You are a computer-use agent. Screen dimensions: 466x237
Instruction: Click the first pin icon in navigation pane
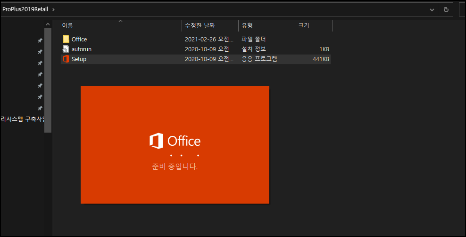click(x=40, y=40)
